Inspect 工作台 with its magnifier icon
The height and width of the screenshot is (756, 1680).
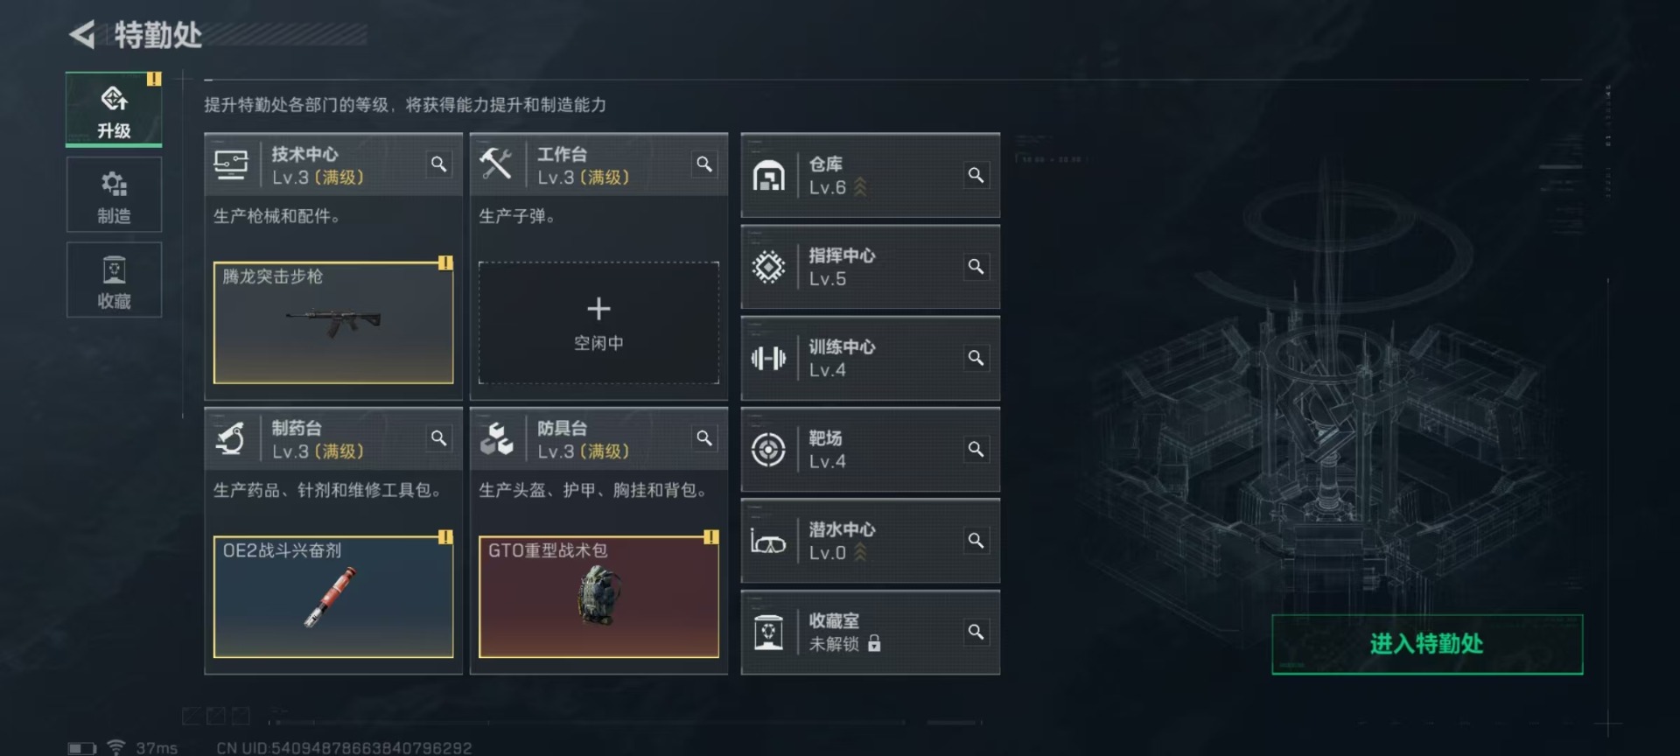703,164
